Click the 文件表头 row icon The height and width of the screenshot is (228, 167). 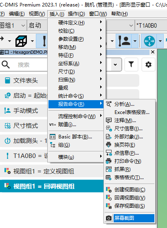point(7,81)
